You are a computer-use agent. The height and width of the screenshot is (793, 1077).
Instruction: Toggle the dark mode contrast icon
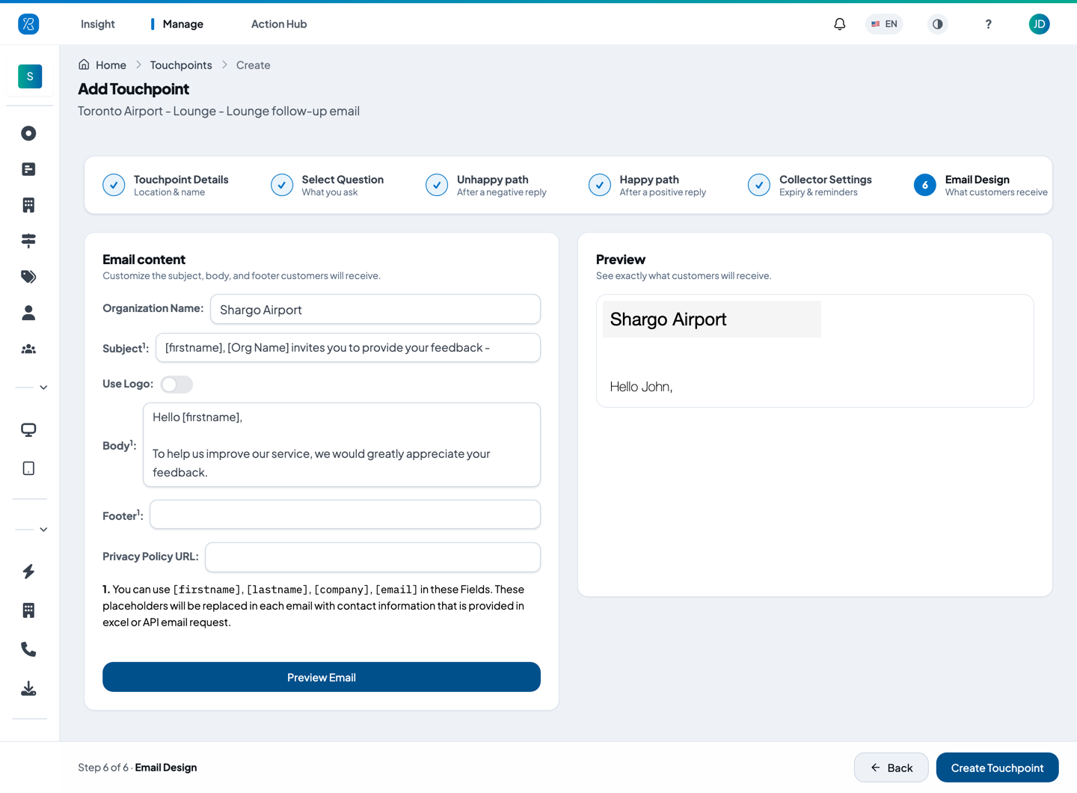coord(938,24)
